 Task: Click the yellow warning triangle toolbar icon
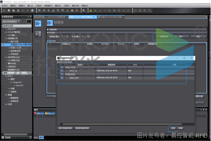91,11
